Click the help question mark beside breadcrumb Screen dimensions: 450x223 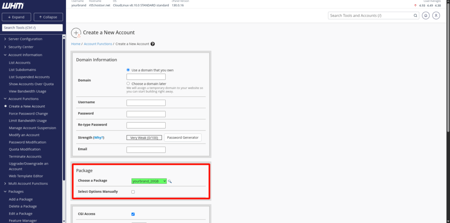[152, 44]
